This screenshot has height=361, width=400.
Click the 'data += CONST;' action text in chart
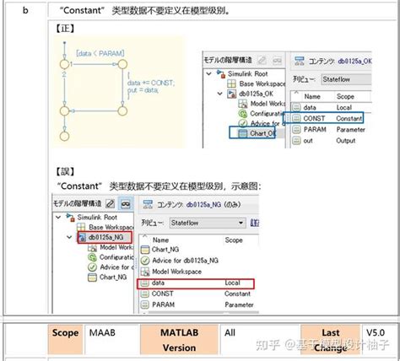151,83
